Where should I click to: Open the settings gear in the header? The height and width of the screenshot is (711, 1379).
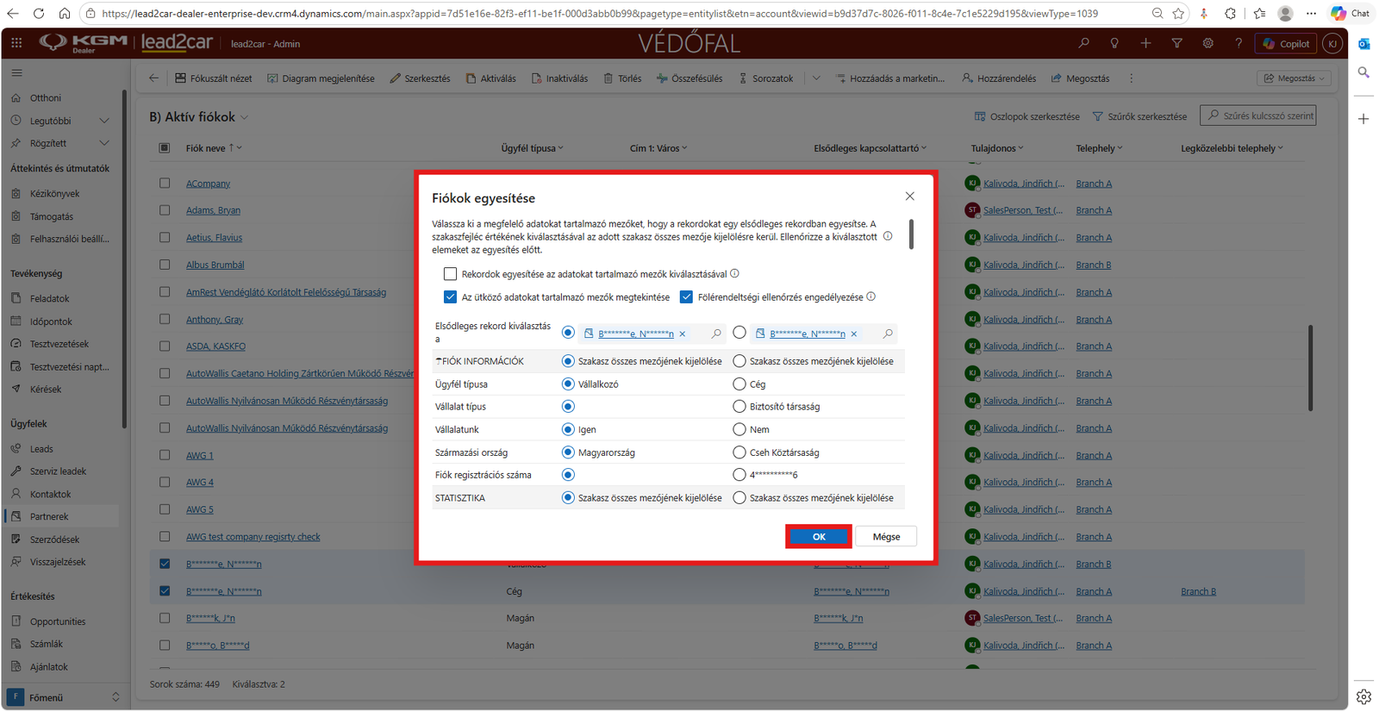(1207, 43)
